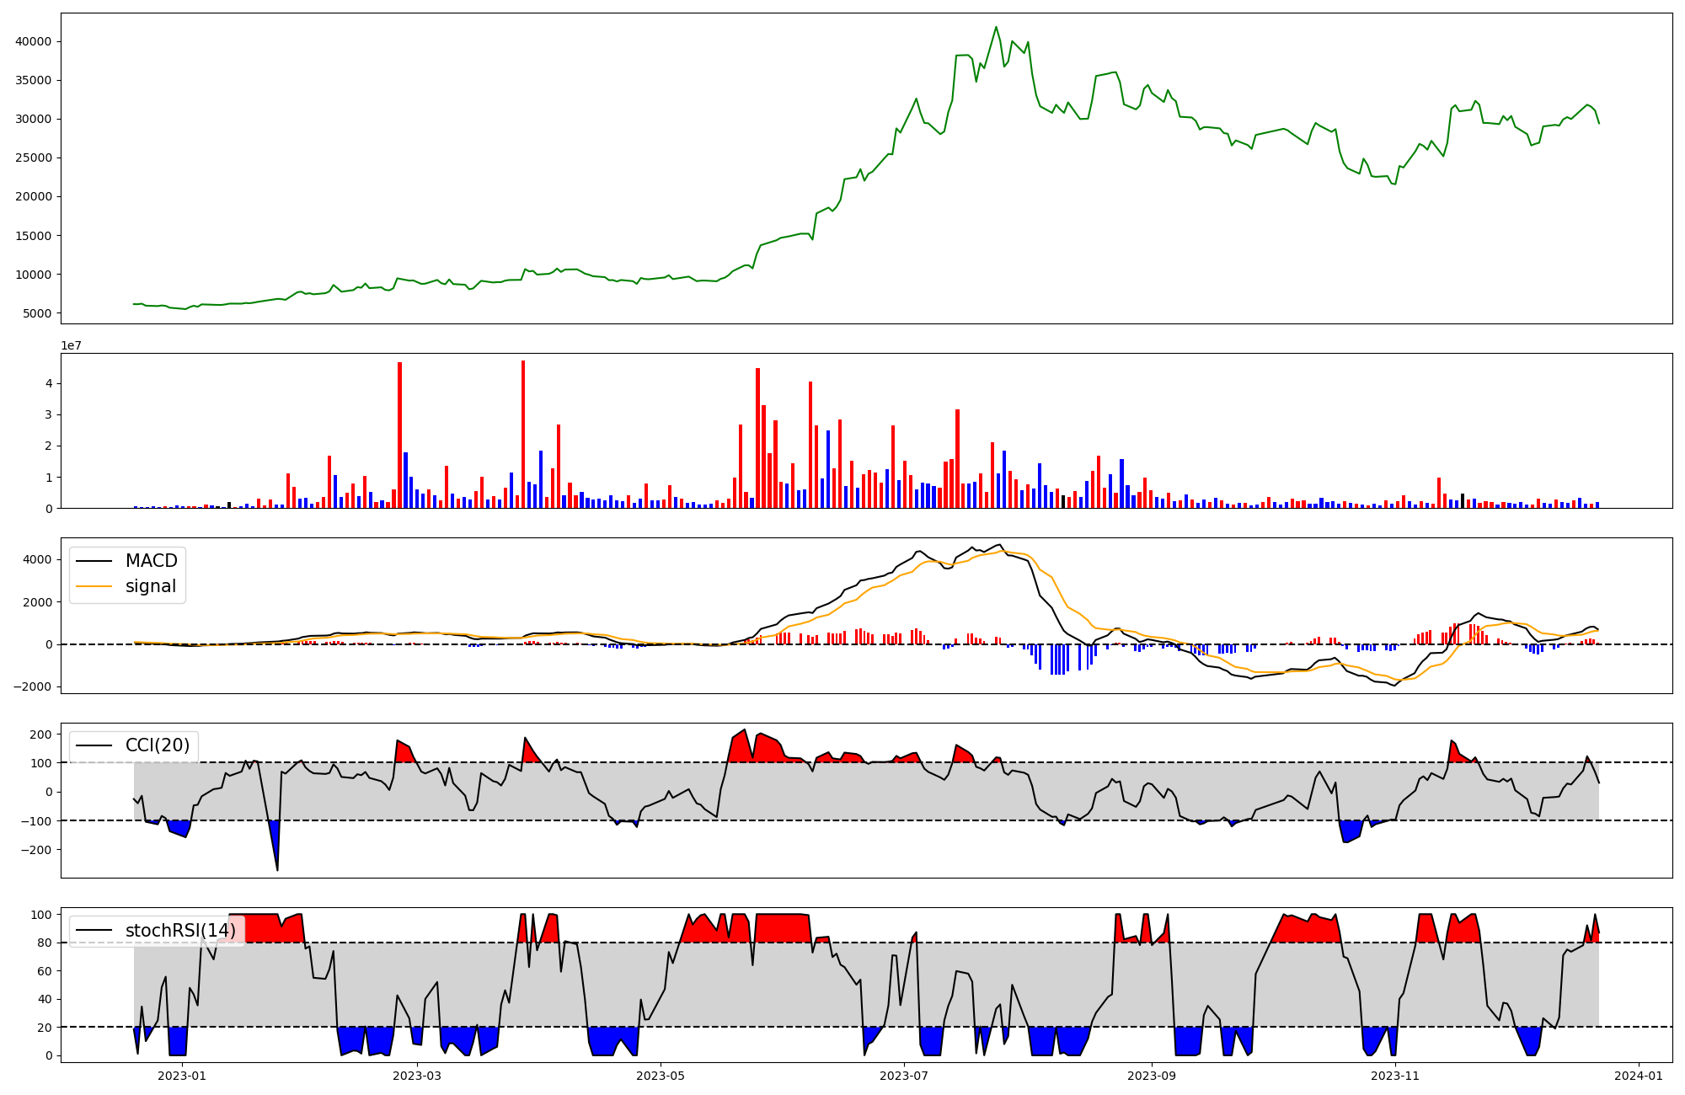1685x1095 pixels.
Task: Click the signal legend label
Action: (x=151, y=586)
